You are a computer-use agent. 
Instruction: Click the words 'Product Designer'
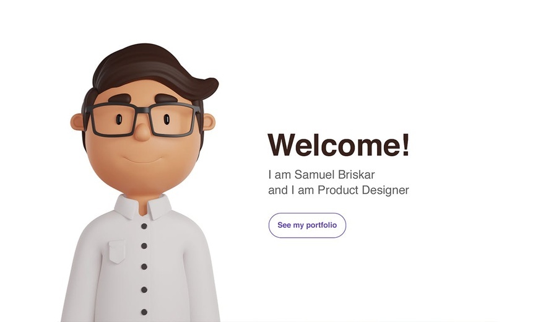[363, 190]
